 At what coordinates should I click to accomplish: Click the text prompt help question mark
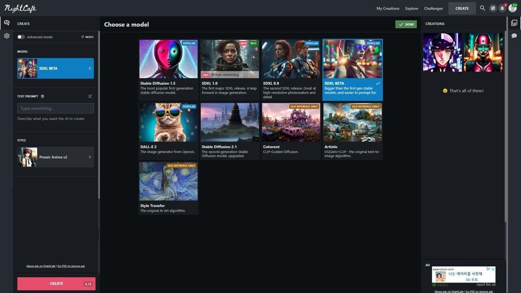click(43, 96)
